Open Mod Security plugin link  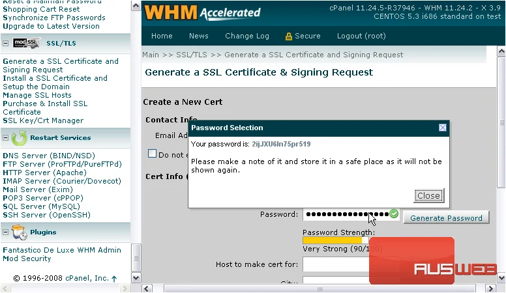point(27,258)
